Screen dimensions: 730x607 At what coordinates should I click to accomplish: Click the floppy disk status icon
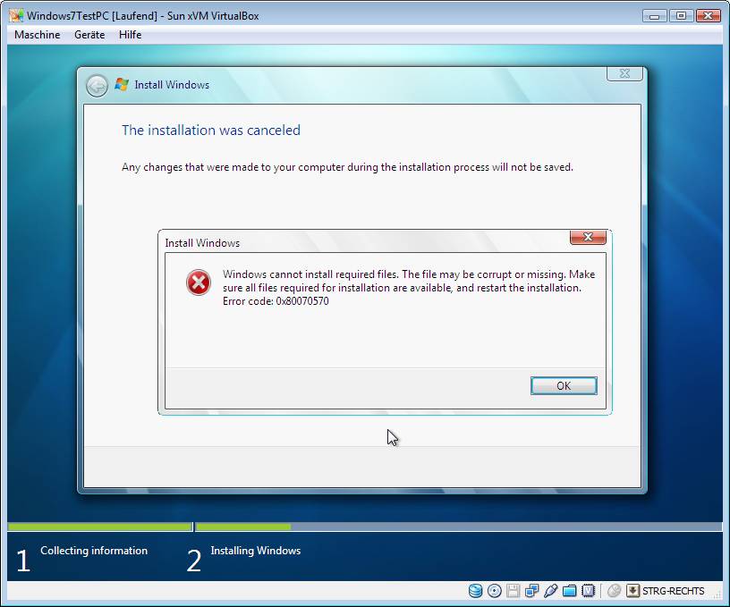[x=513, y=591]
